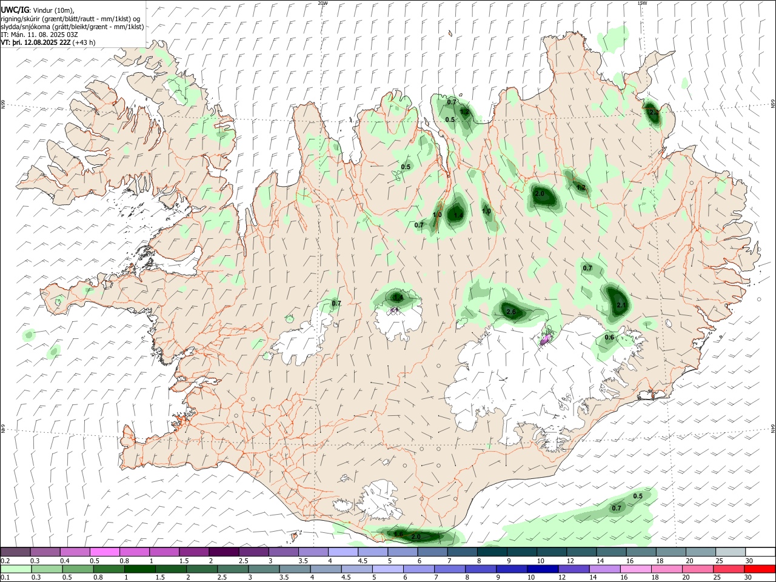Pick the bright magenta snow swatch at 0.5
The image size is (776, 582).
(104, 552)
